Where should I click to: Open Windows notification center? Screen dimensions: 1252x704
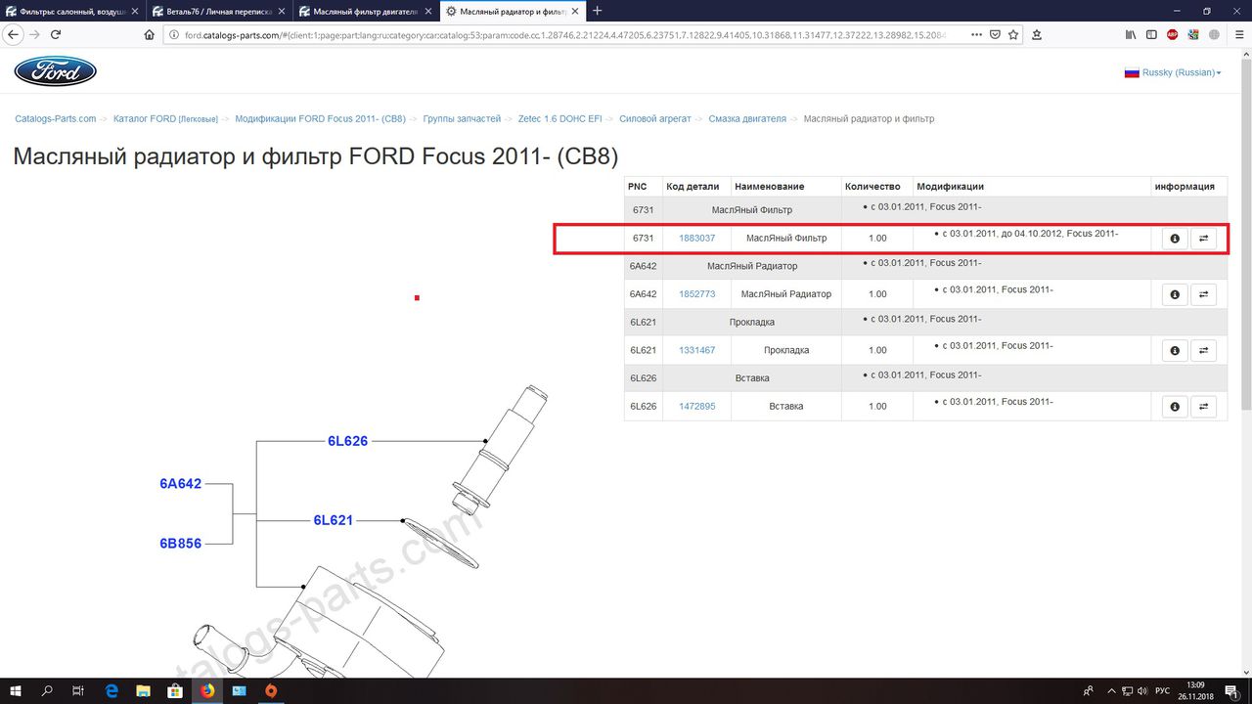[x=1232, y=690]
